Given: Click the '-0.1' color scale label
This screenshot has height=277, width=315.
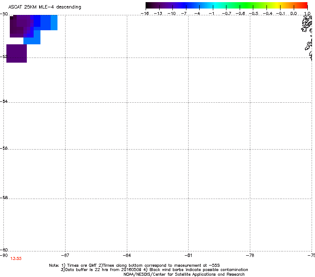Looking at the screenshot, I should pyautogui.click(x=281, y=14).
